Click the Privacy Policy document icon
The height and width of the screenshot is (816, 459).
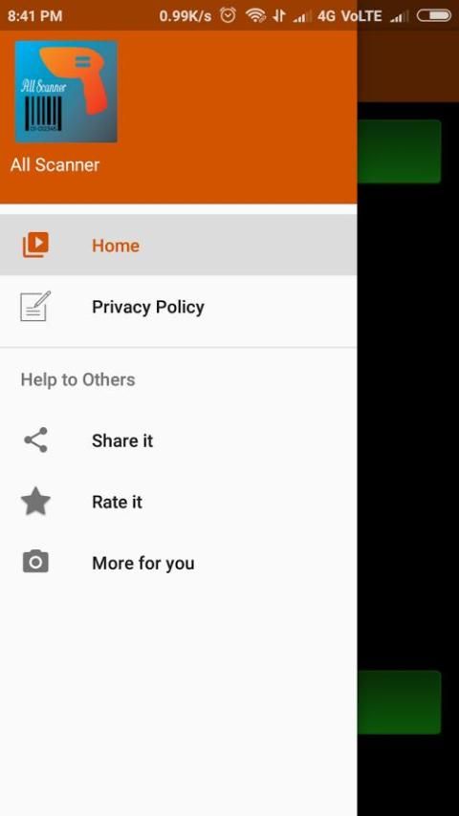pyautogui.click(x=35, y=306)
